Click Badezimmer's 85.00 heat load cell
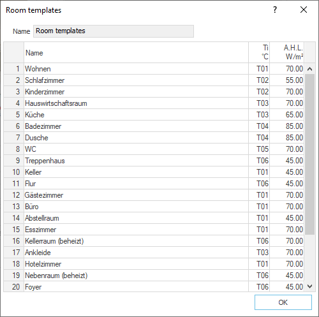 [287, 126]
